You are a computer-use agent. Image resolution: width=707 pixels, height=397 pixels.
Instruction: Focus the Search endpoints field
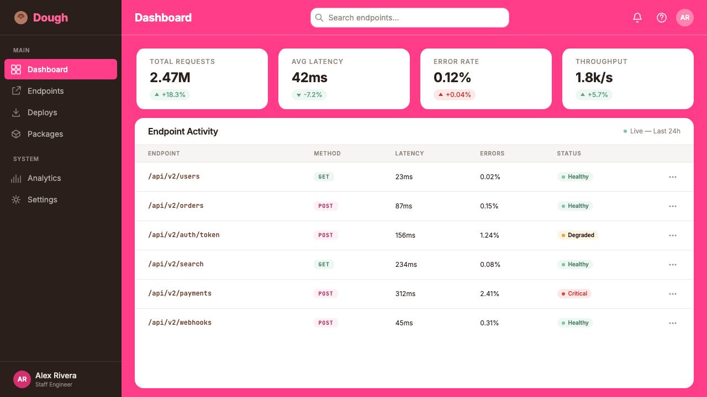(x=410, y=18)
